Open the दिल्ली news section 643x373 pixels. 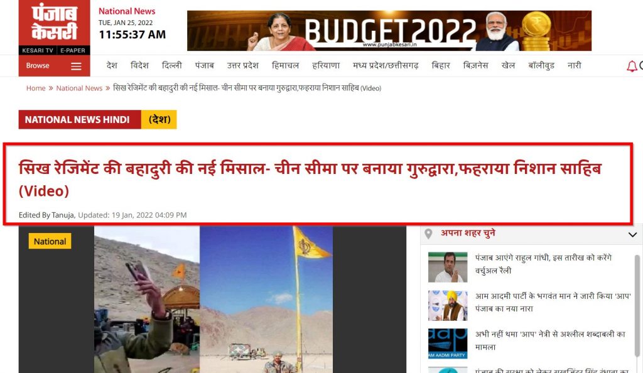pos(172,65)
